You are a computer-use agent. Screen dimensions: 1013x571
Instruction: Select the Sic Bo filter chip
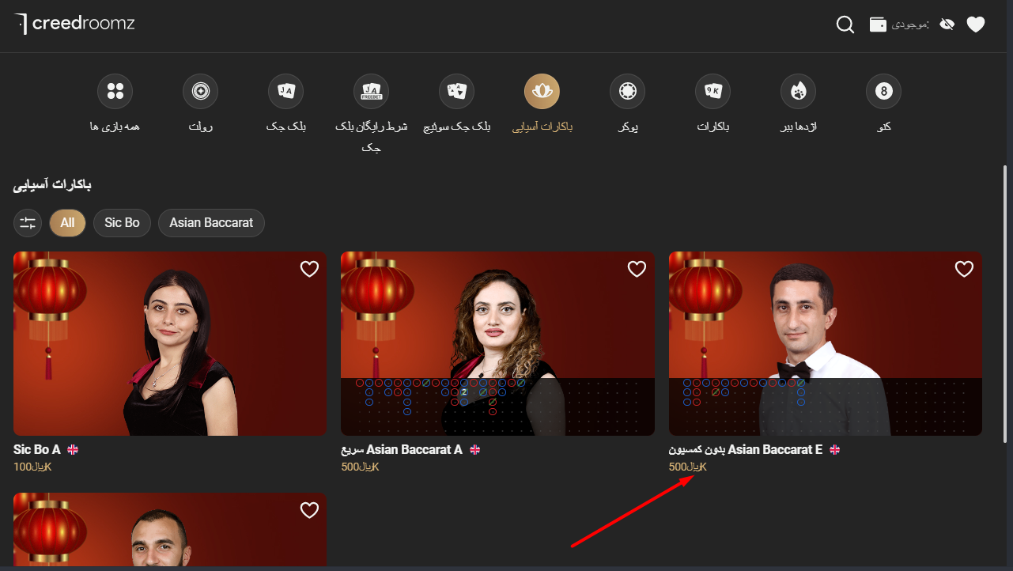click(x=122, y=223)
